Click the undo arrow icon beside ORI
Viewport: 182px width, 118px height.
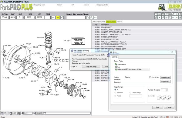coord(62,18)
